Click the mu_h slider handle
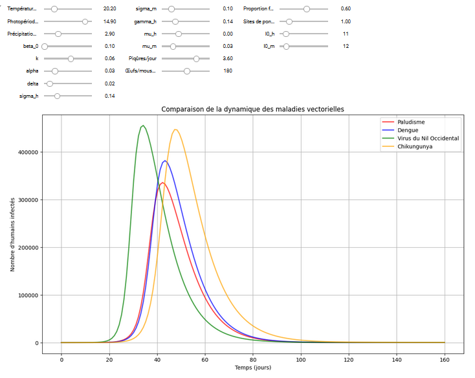The height and width of the screenshot is (378, 475). pyautogui.click(x=179, y=34)
